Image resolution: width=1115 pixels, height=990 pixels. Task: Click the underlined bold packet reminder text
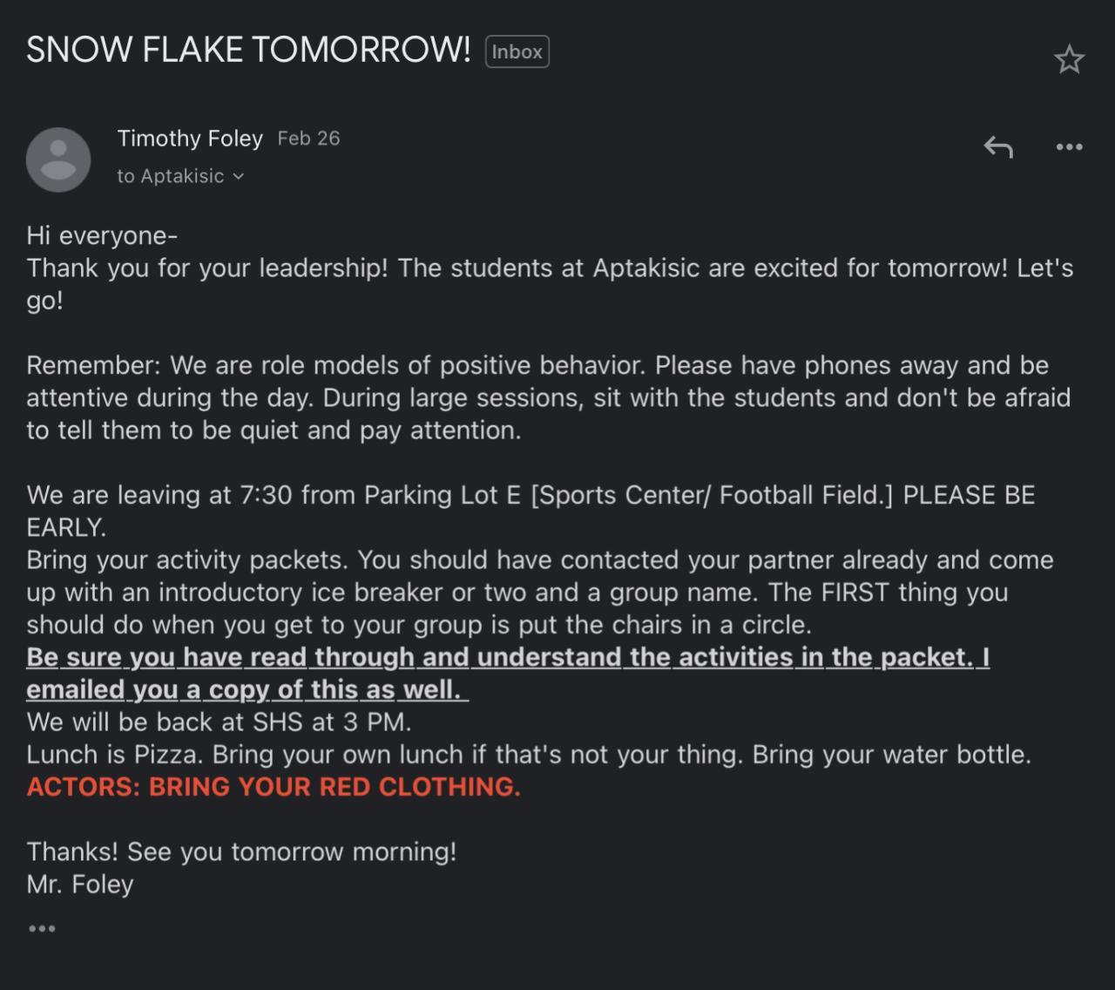tap(507, 657)
